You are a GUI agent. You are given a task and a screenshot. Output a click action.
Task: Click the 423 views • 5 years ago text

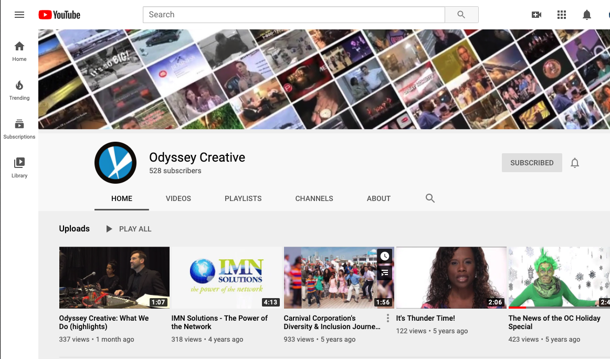tap(544, 339)
